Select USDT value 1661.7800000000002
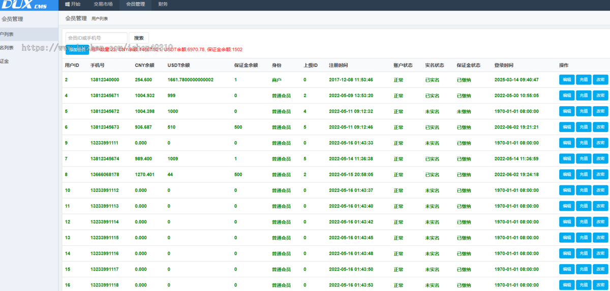 pyautogui.click(x=191, y=80)
